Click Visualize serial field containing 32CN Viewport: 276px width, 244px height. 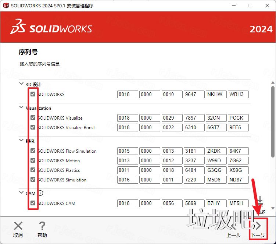(x=216, y=118)
